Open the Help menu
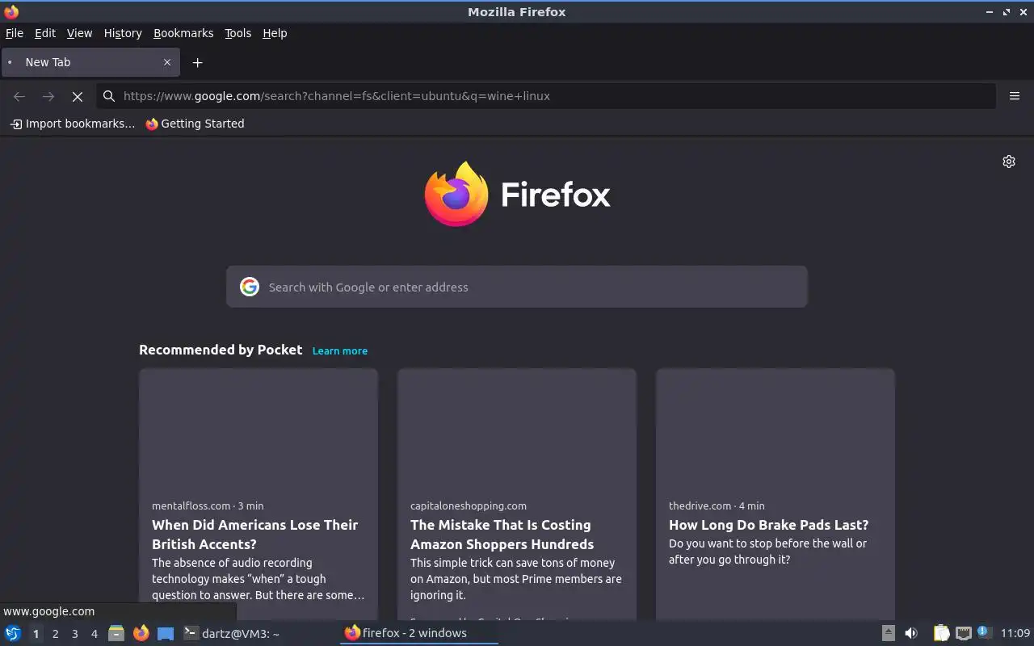1034x646 pixels. click(x=275, y=33)
